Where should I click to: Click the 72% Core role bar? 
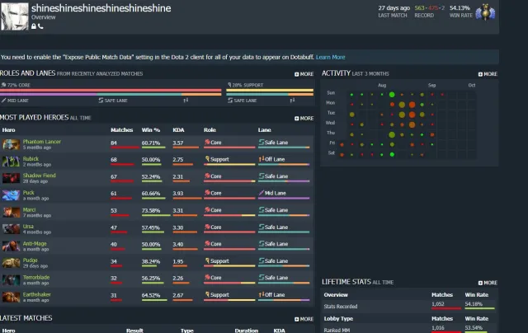tap(111, 90)
